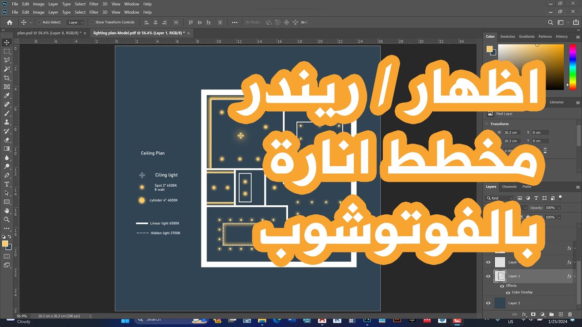Open the Kind layer filter dropdown

point(500,198)
